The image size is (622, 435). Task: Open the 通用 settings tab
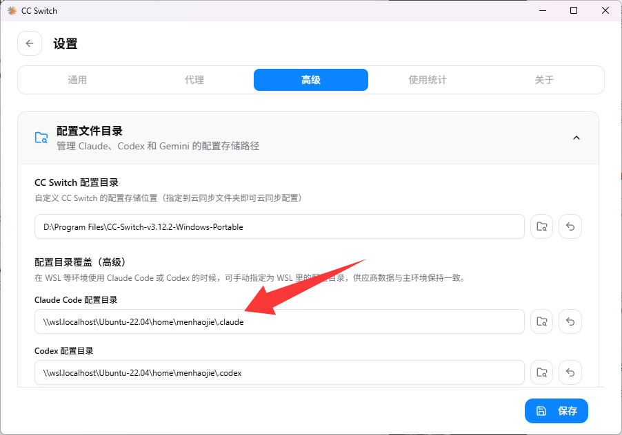point(77,80)
